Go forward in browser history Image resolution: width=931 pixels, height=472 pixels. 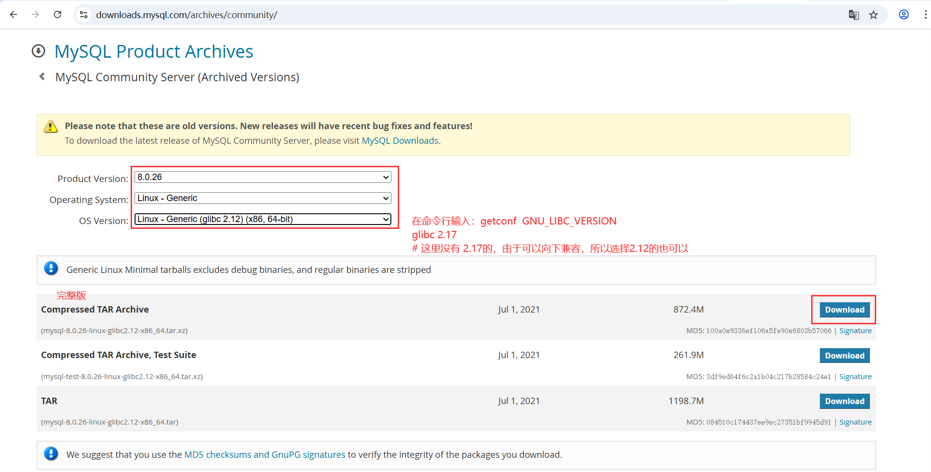tap(35, 15)
